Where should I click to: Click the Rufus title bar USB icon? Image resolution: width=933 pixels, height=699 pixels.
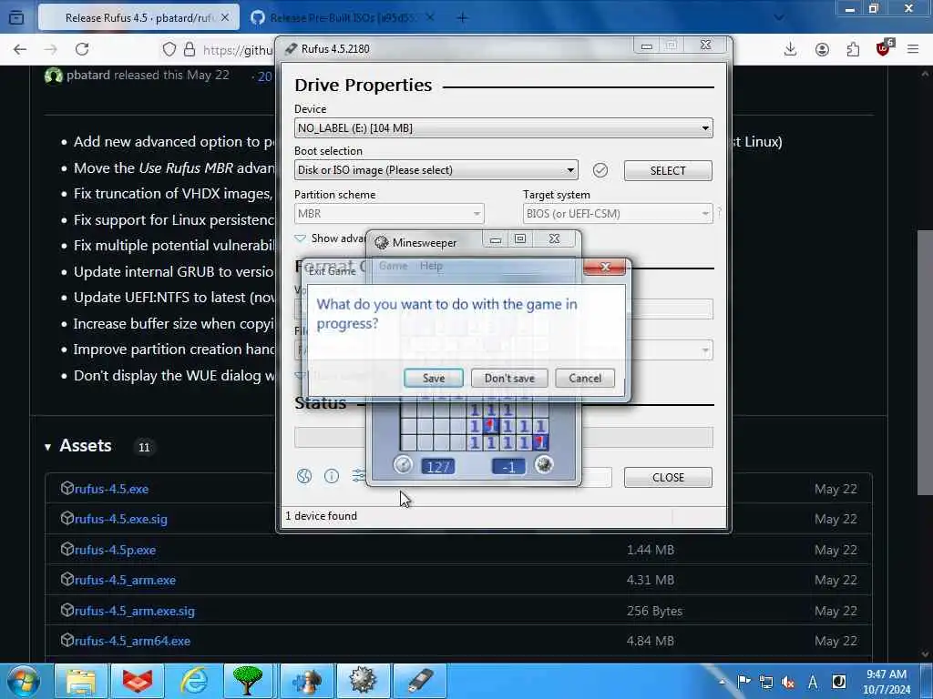[291, 49]
